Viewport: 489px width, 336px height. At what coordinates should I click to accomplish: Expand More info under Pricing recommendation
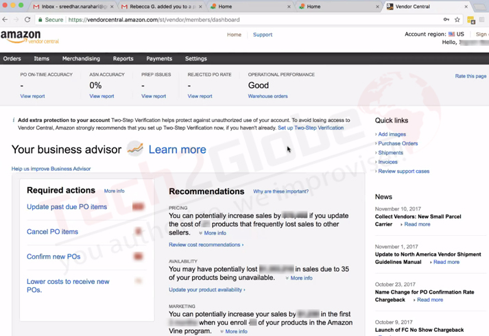coord(215,233)
